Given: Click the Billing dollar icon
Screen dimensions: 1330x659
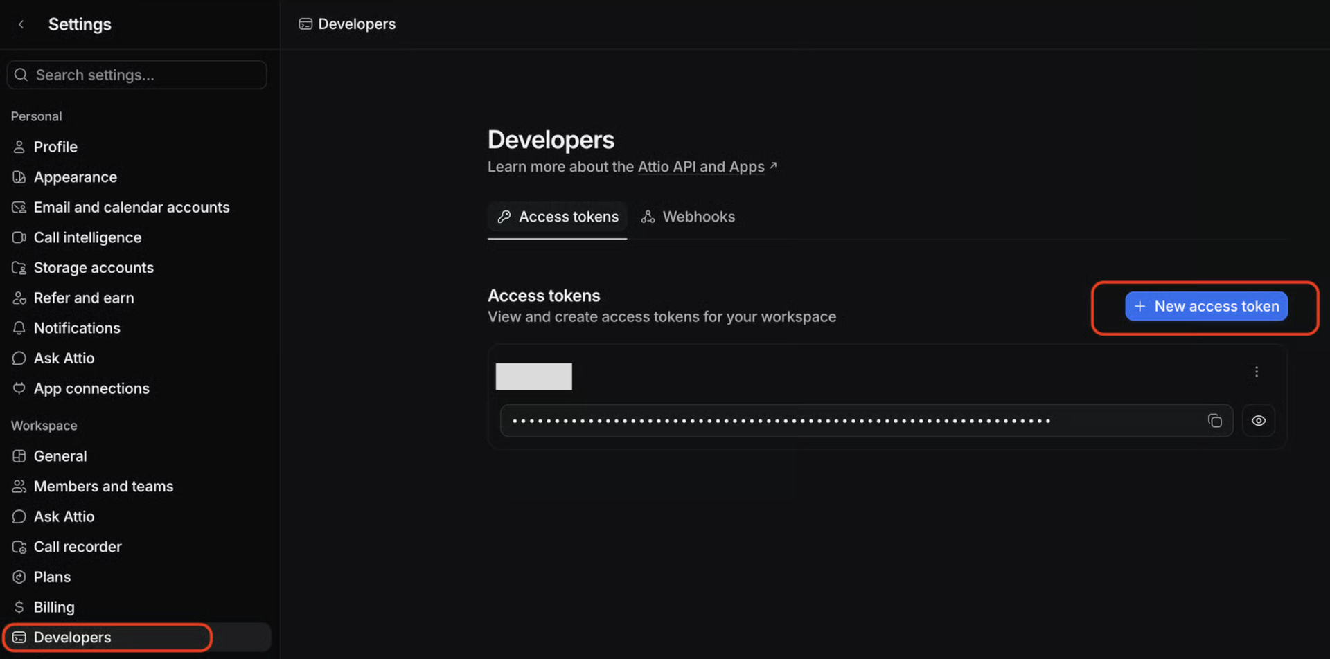Looking at the screenshot, I should [19, 607].
